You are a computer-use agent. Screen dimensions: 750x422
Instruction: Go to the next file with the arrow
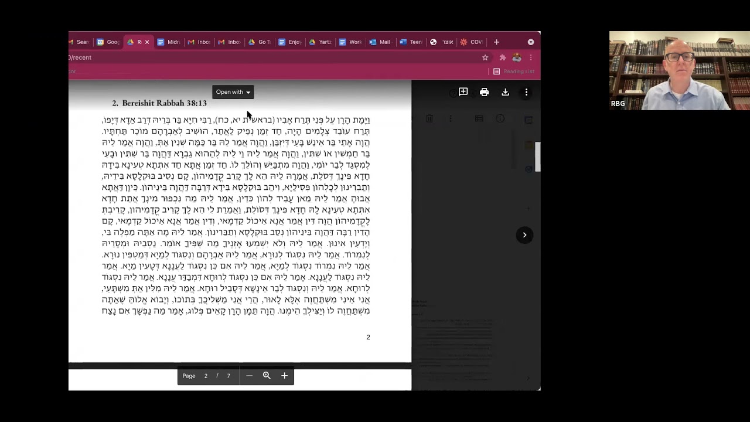pyautogui.click(x=524, y=235)
